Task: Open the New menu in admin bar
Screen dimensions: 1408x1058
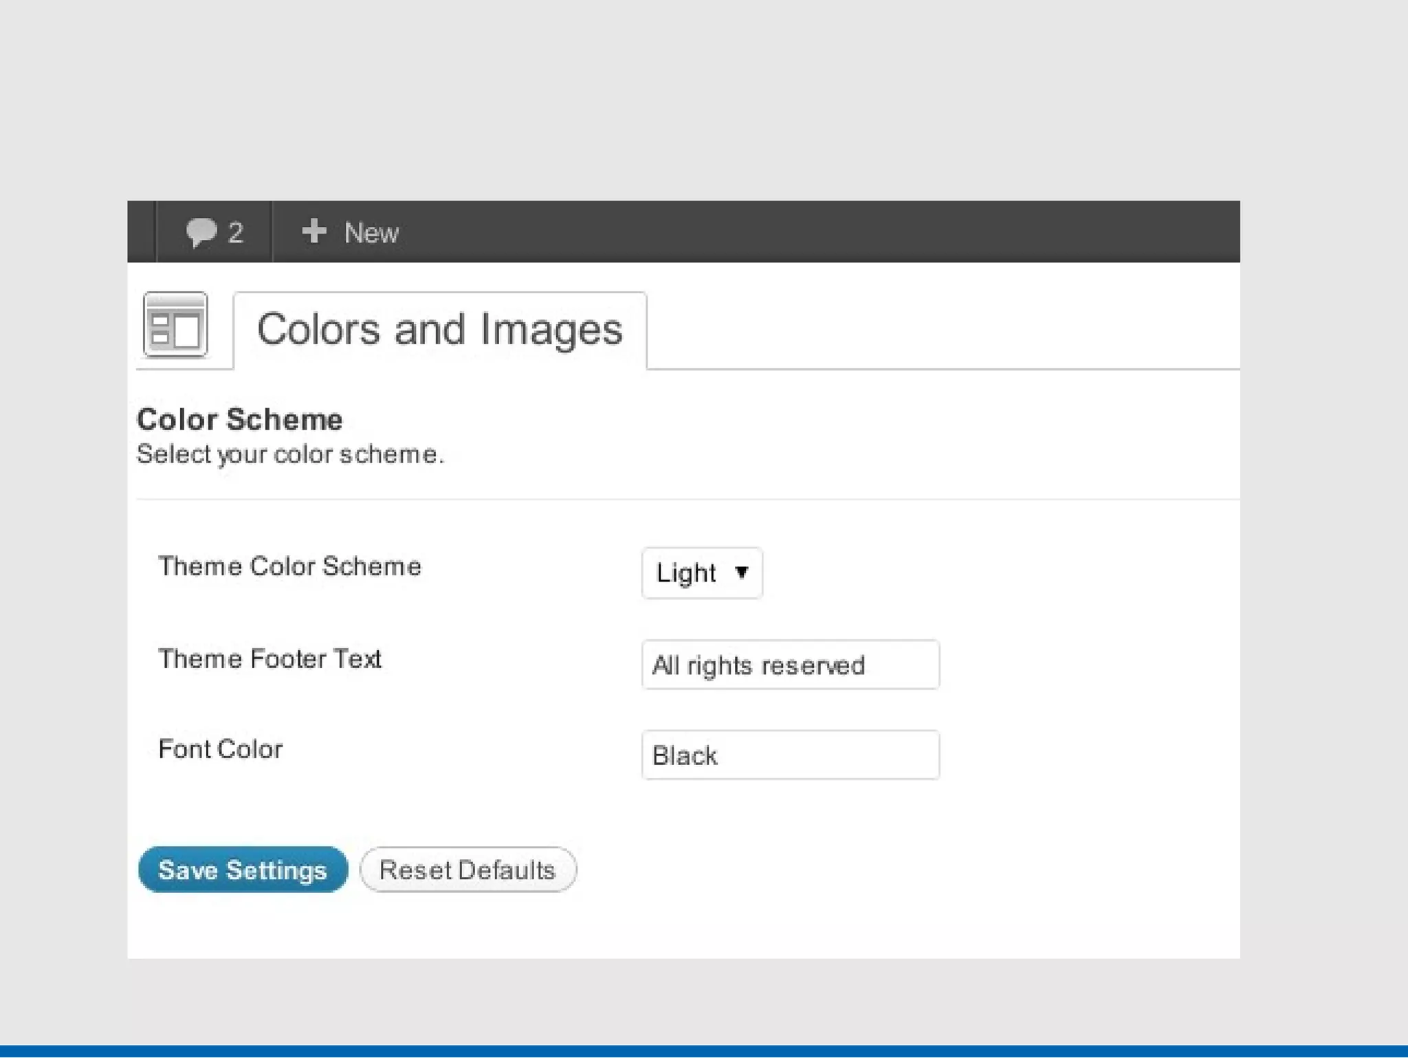Action: [x=371, y=233]
